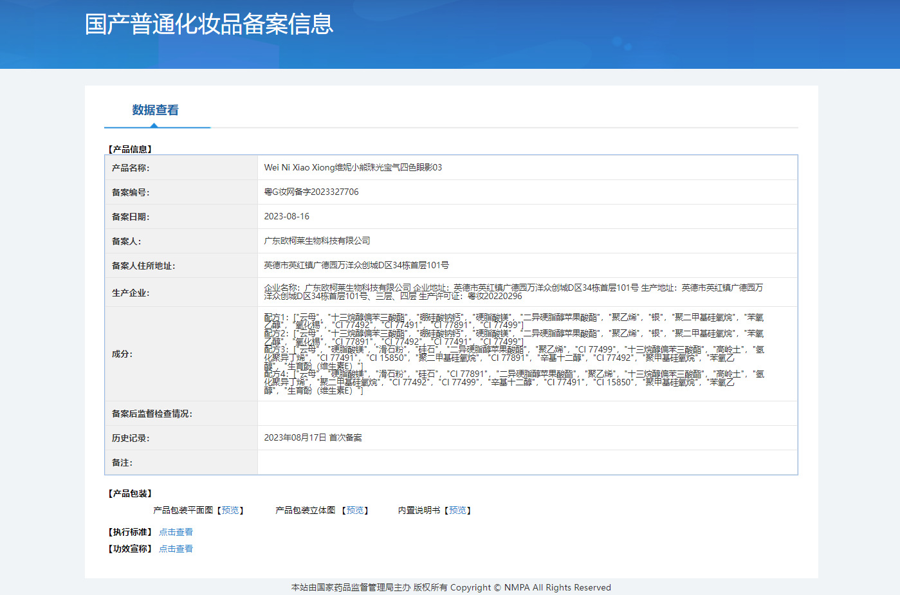Click the 备注 row label
900x595 pixels.
coord(122,462)
